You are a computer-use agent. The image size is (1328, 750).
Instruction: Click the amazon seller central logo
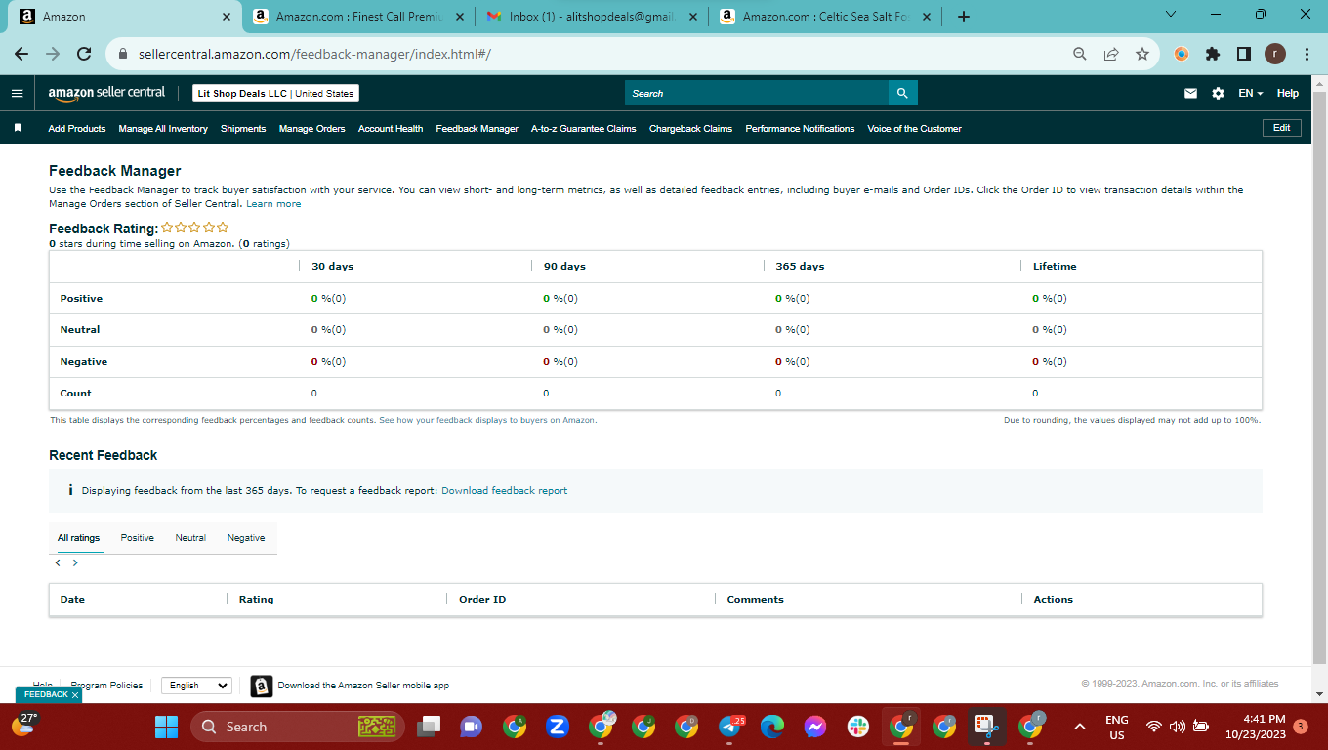click(106, 93)
